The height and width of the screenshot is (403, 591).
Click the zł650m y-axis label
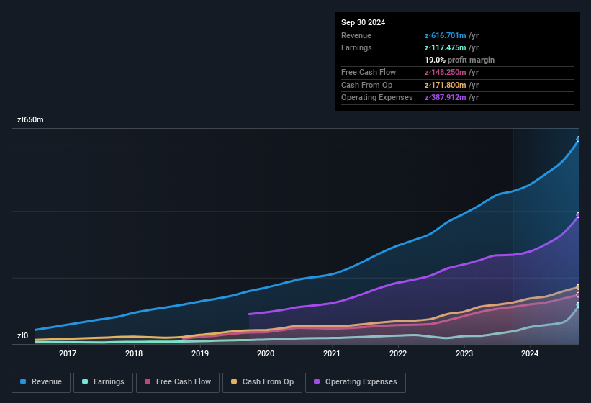point(30,119)
